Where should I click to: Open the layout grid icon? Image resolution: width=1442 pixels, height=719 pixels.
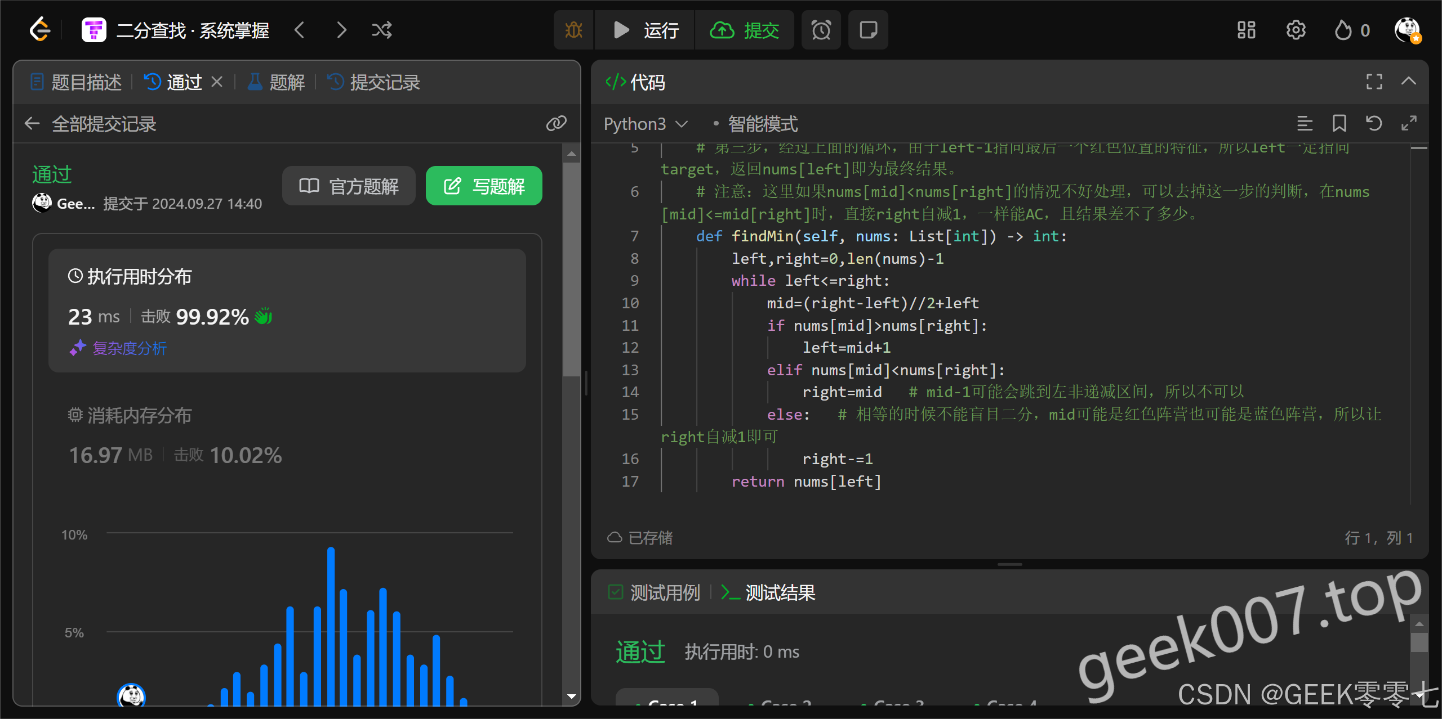click(x=1246, y=30)
